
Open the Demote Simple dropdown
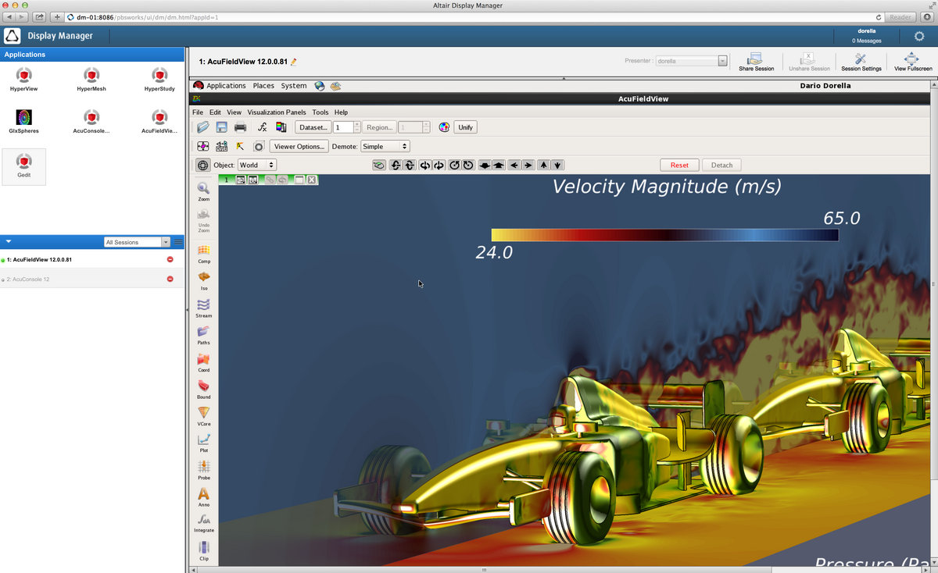click(385, 146)
